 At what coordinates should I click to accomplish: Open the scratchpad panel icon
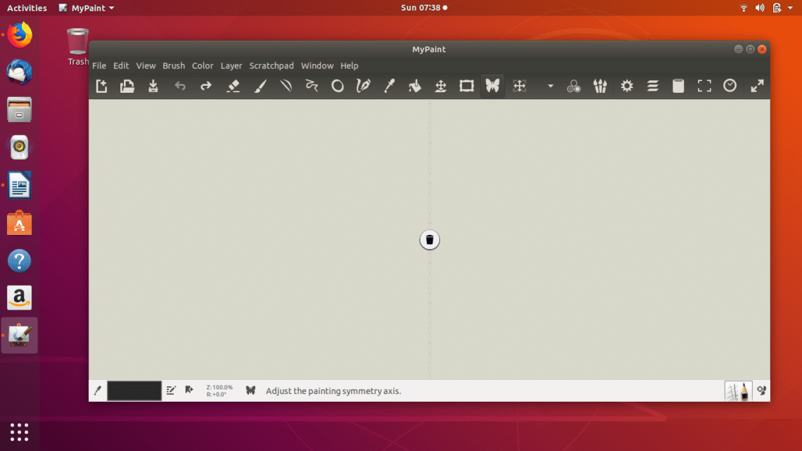point(678,86)
